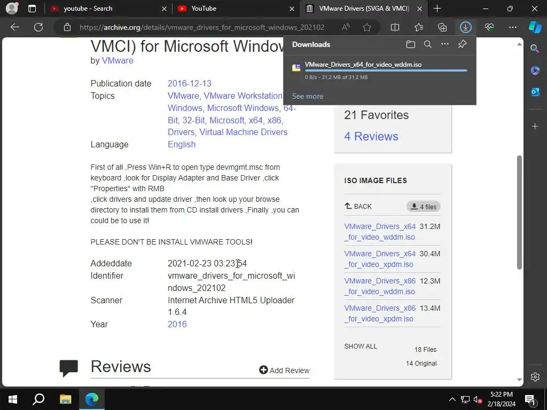Click the Microsoft Windows topic link
Screen dimensions: 547x410
tap(243, 108)
